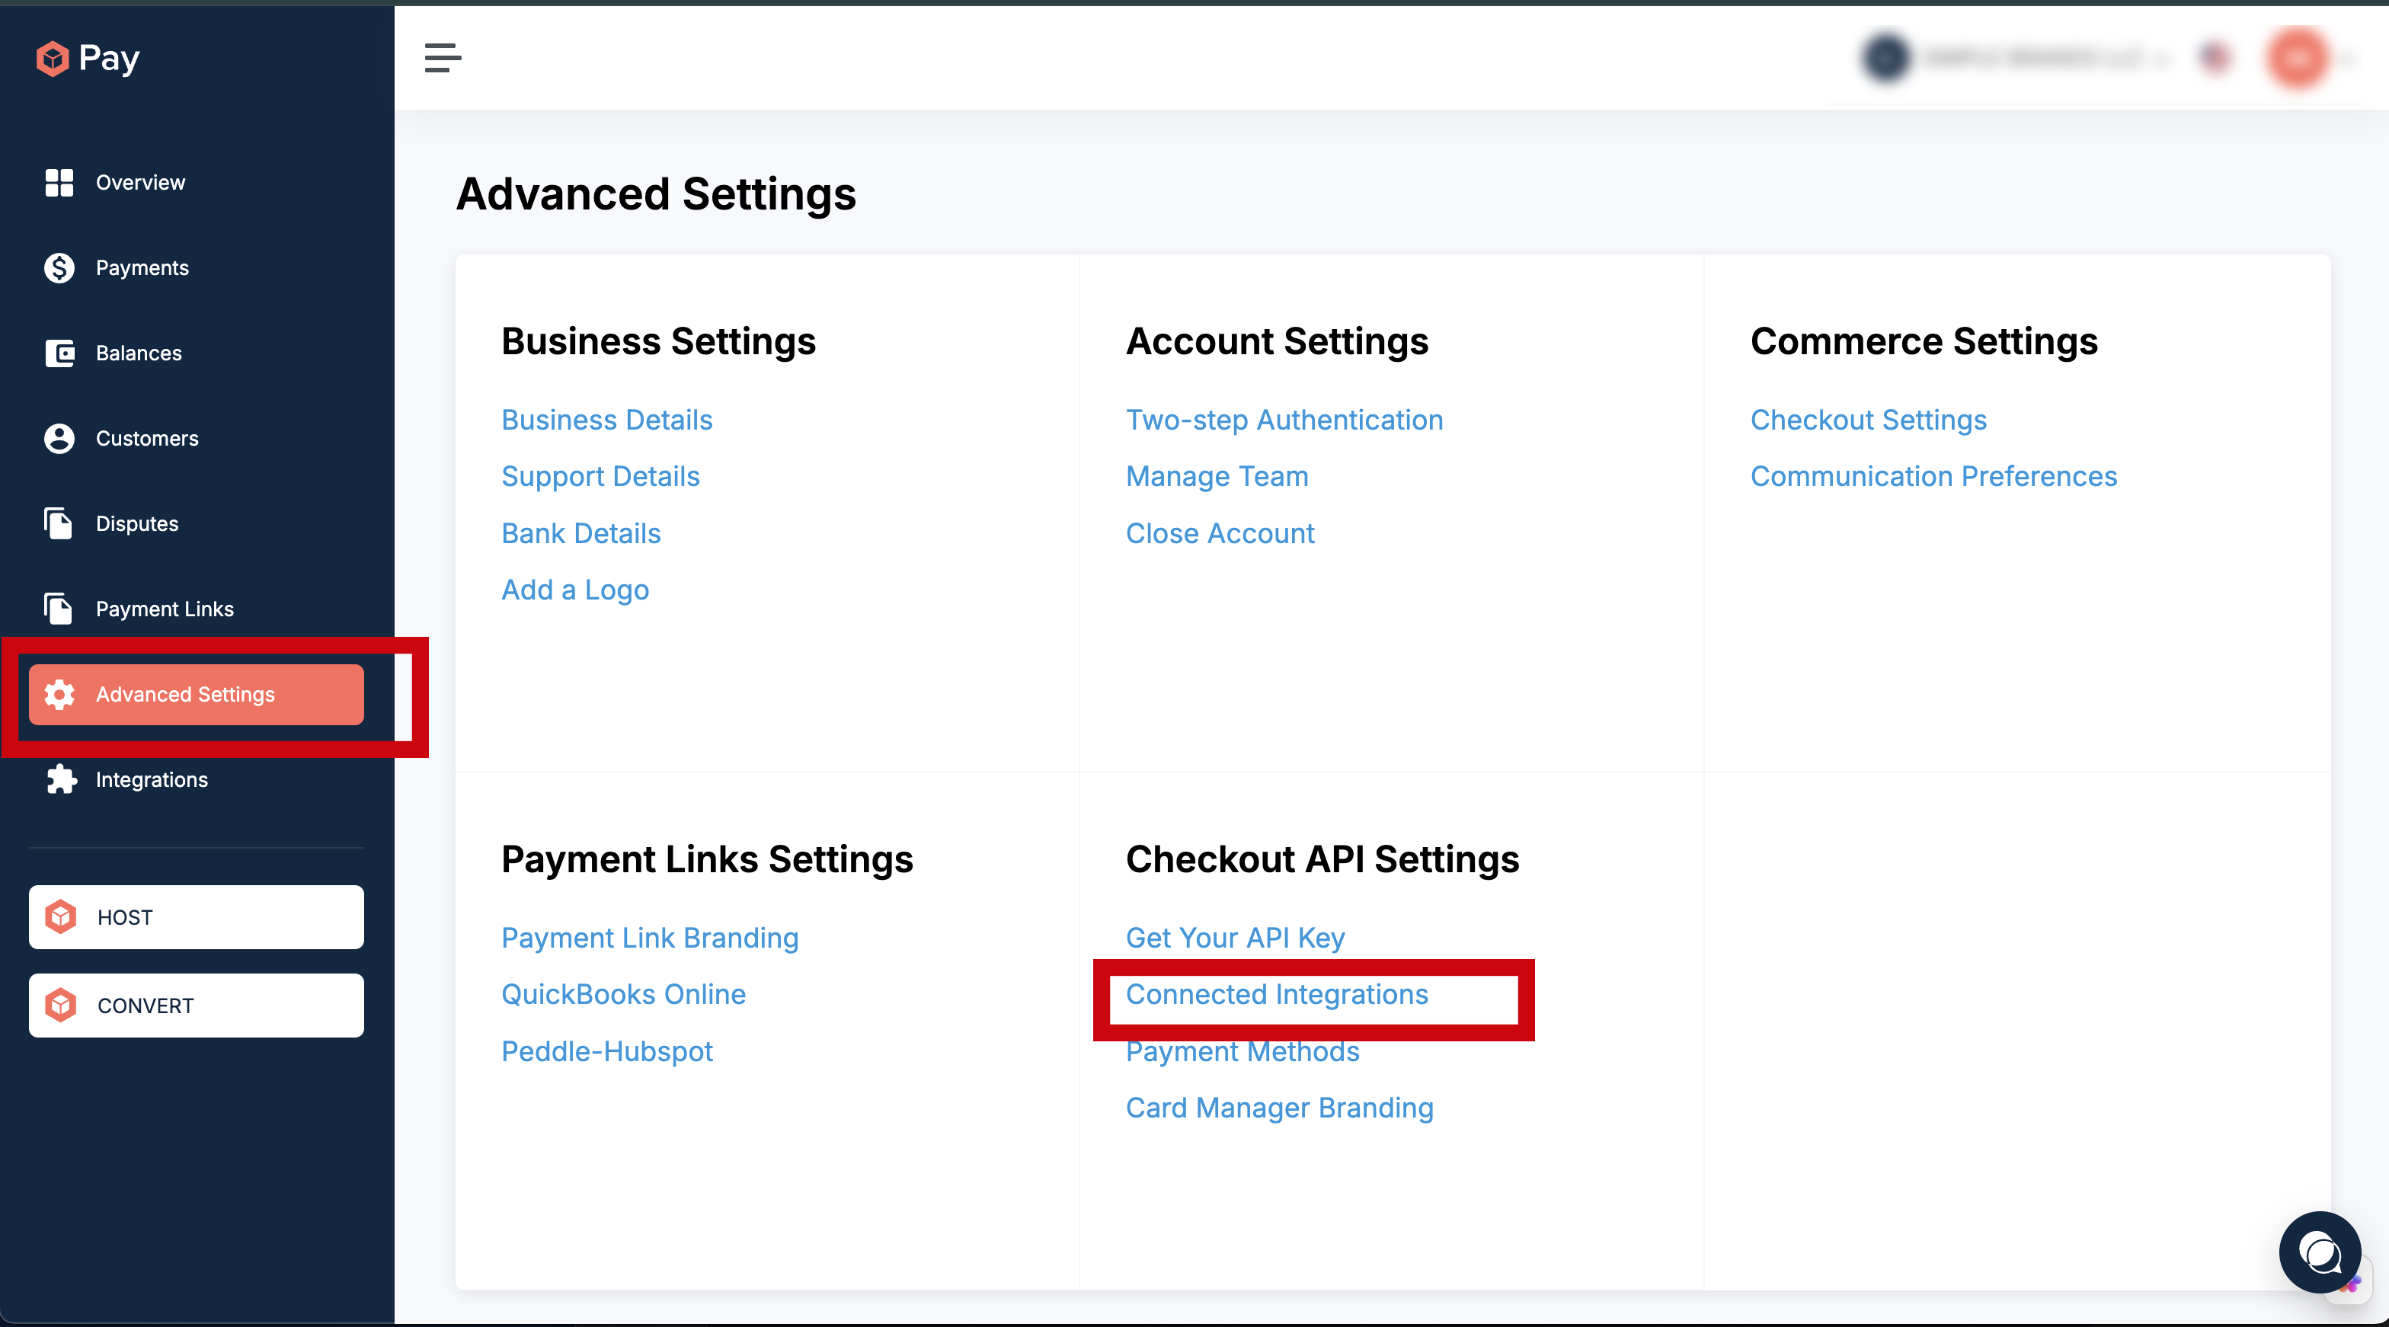Open the language flag selector
Viewport: 2389px width, 1327px height.
point(2215,59)
